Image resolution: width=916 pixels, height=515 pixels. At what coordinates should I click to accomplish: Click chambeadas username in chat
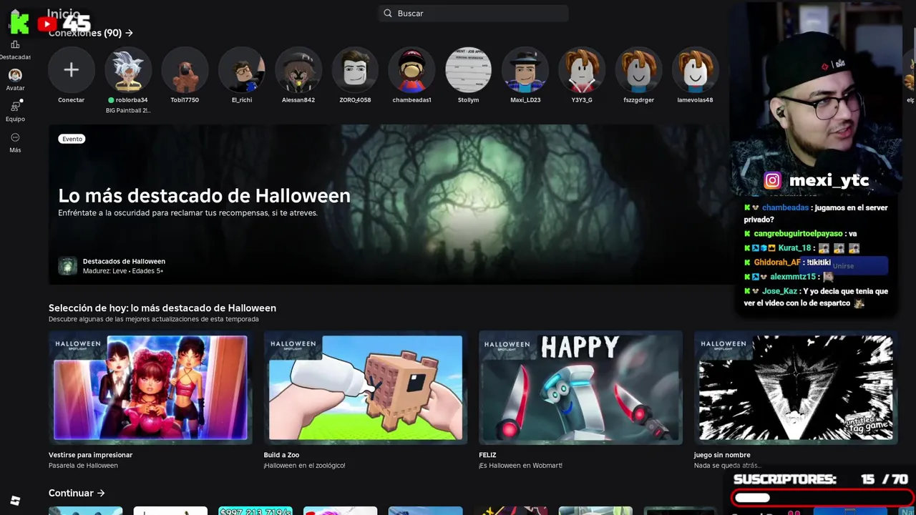(x=785, y=207)
